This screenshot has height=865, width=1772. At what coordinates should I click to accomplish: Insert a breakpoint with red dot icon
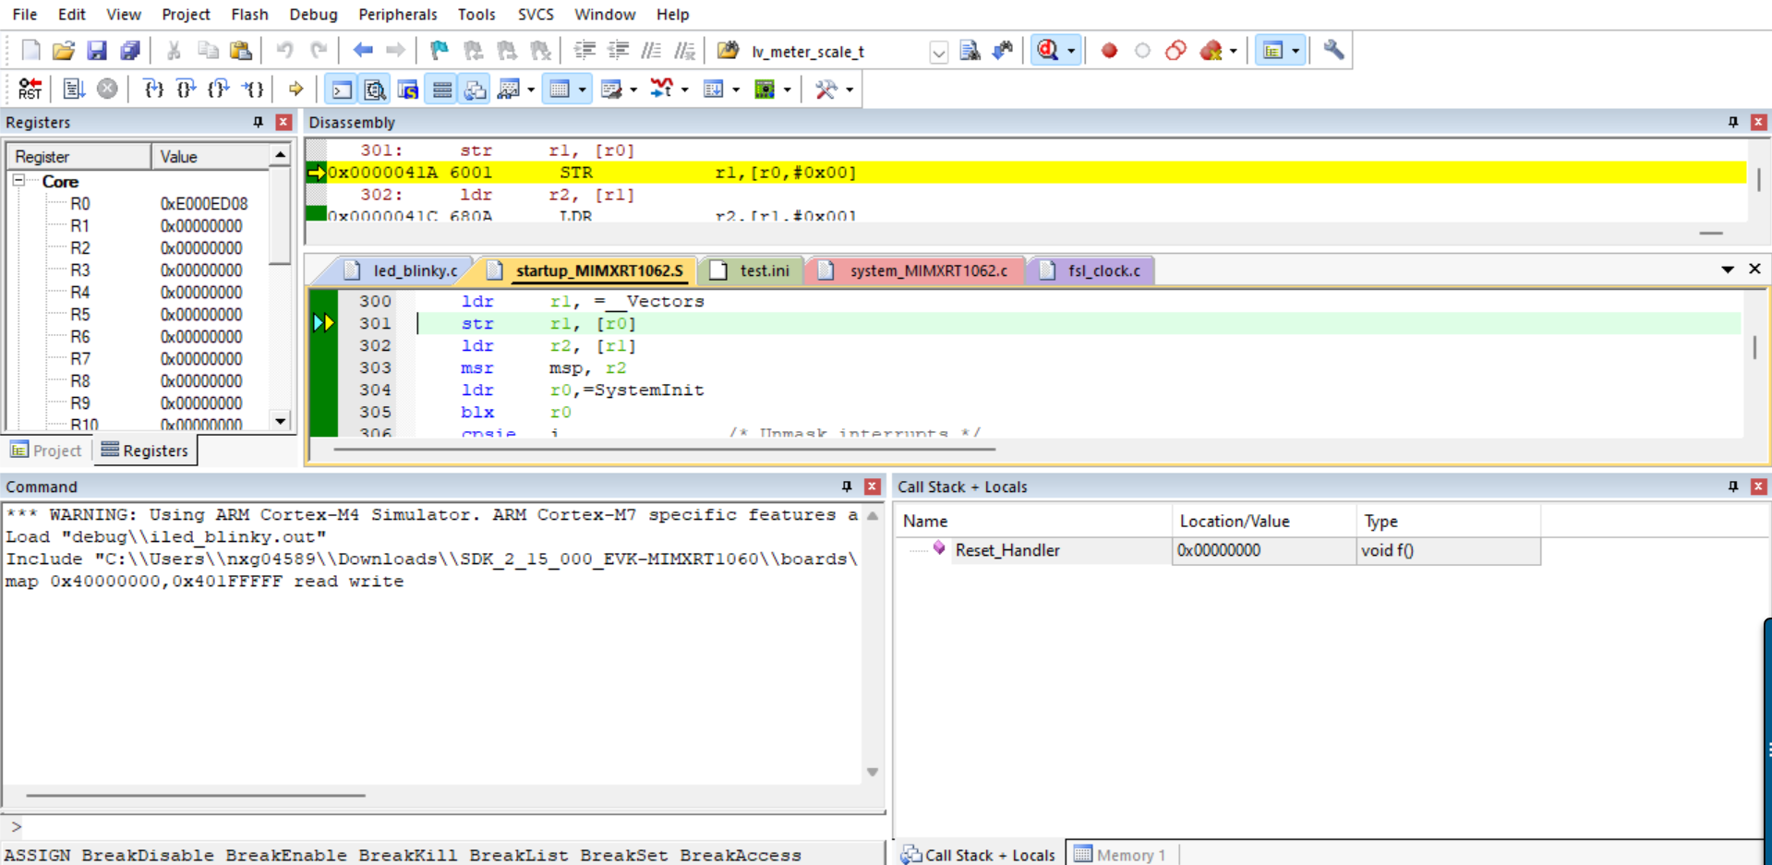tap(1109, 51)
